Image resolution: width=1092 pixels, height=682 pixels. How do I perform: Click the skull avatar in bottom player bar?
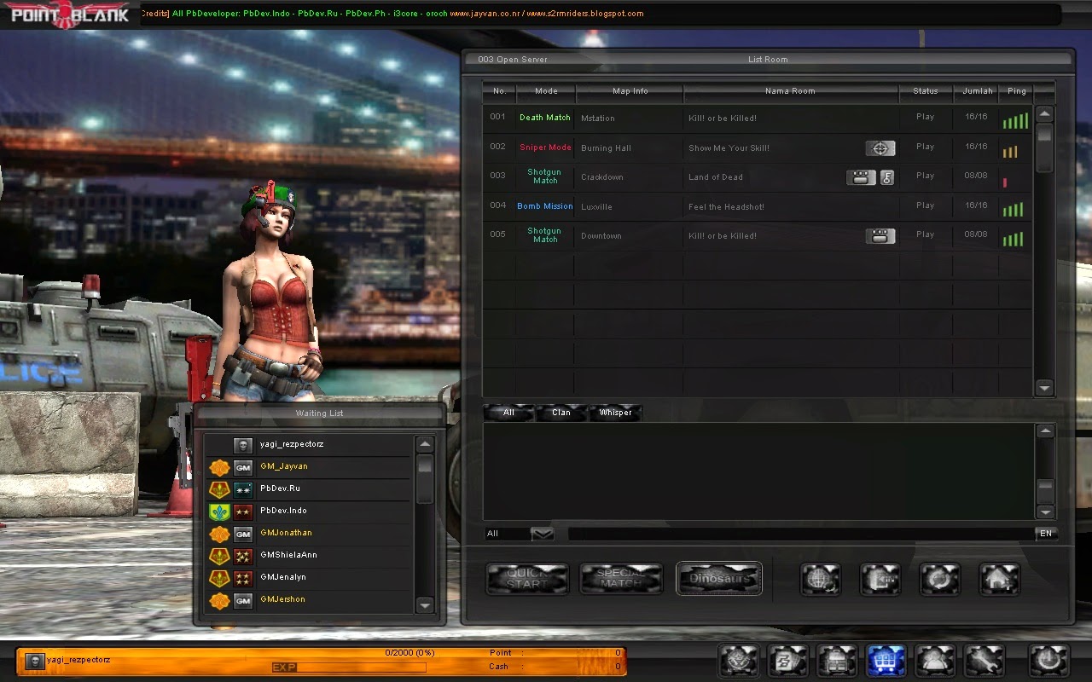(x=34, y=661)
